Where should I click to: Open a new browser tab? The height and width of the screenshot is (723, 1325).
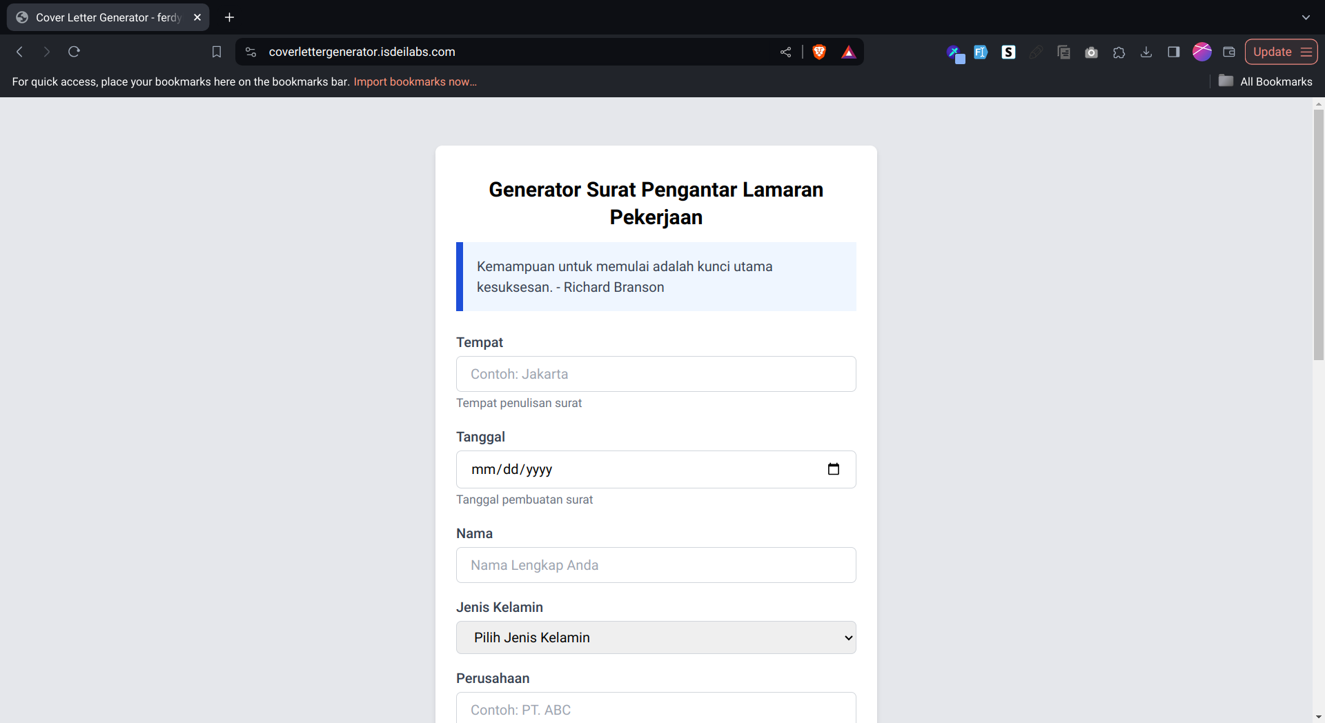[x=230, y=17]
